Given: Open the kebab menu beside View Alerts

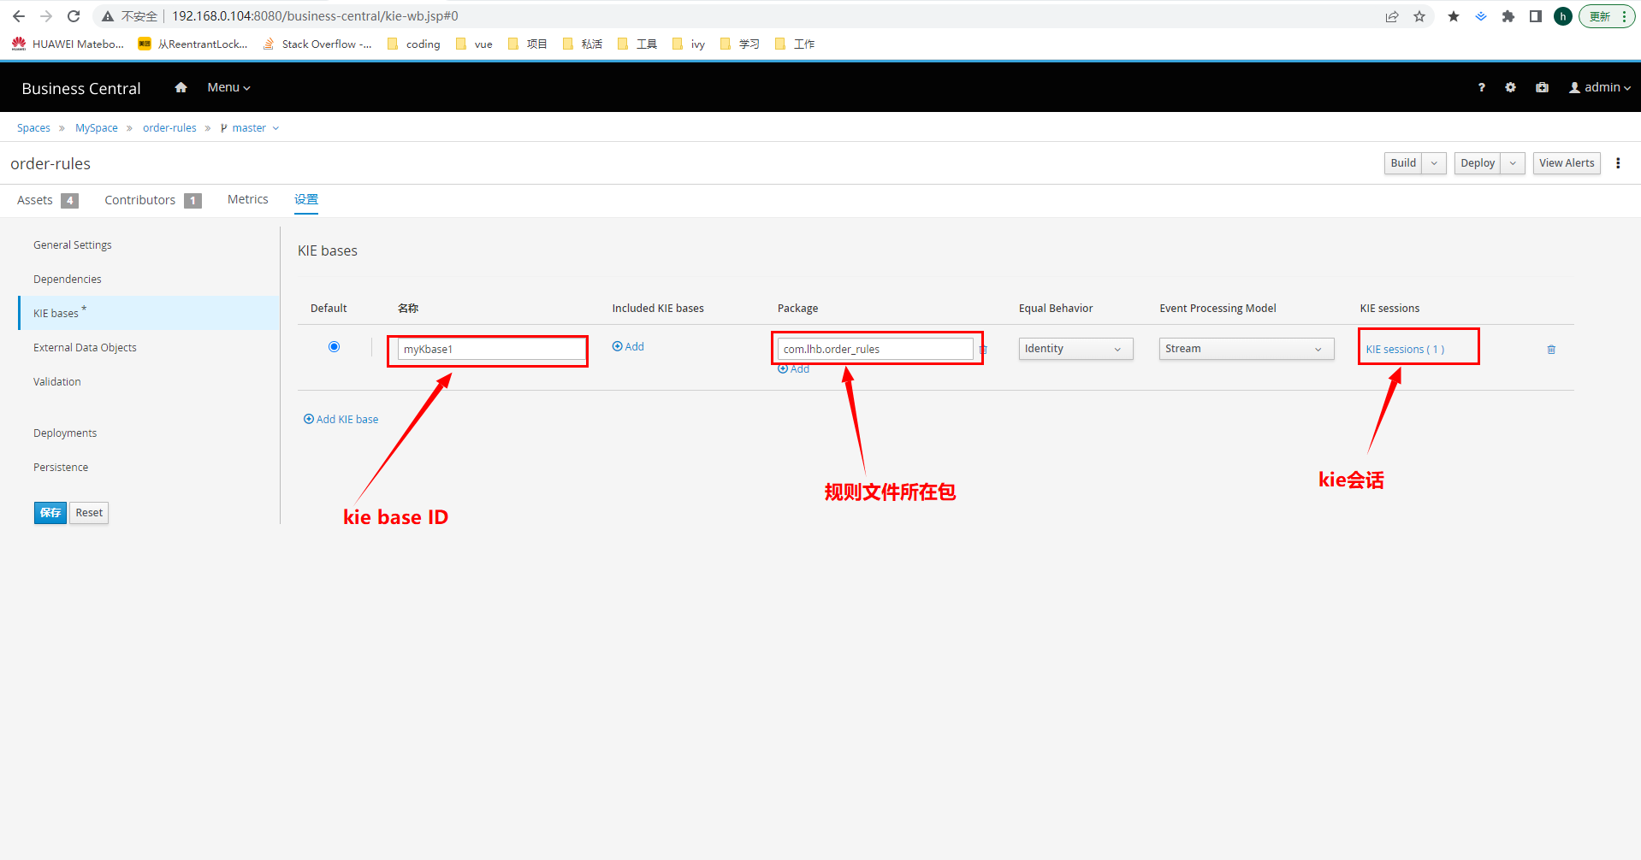Looking at the screenshot, I should click(x=1617, y=163).
